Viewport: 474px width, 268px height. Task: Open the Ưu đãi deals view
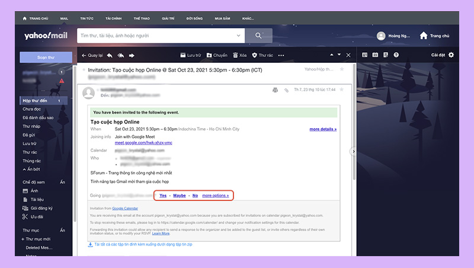coord(33,216)
